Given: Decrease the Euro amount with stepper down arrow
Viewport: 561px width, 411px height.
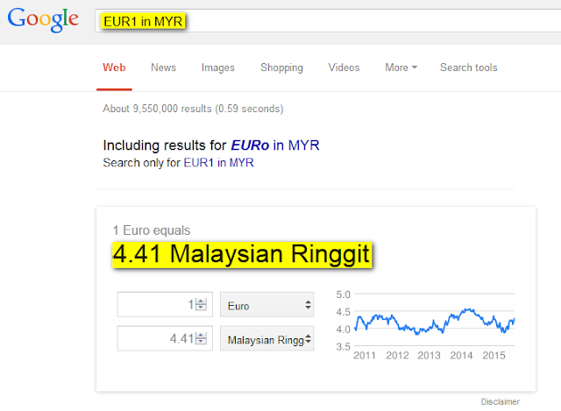Looking at the screenshot, I should tap(201, 308).
